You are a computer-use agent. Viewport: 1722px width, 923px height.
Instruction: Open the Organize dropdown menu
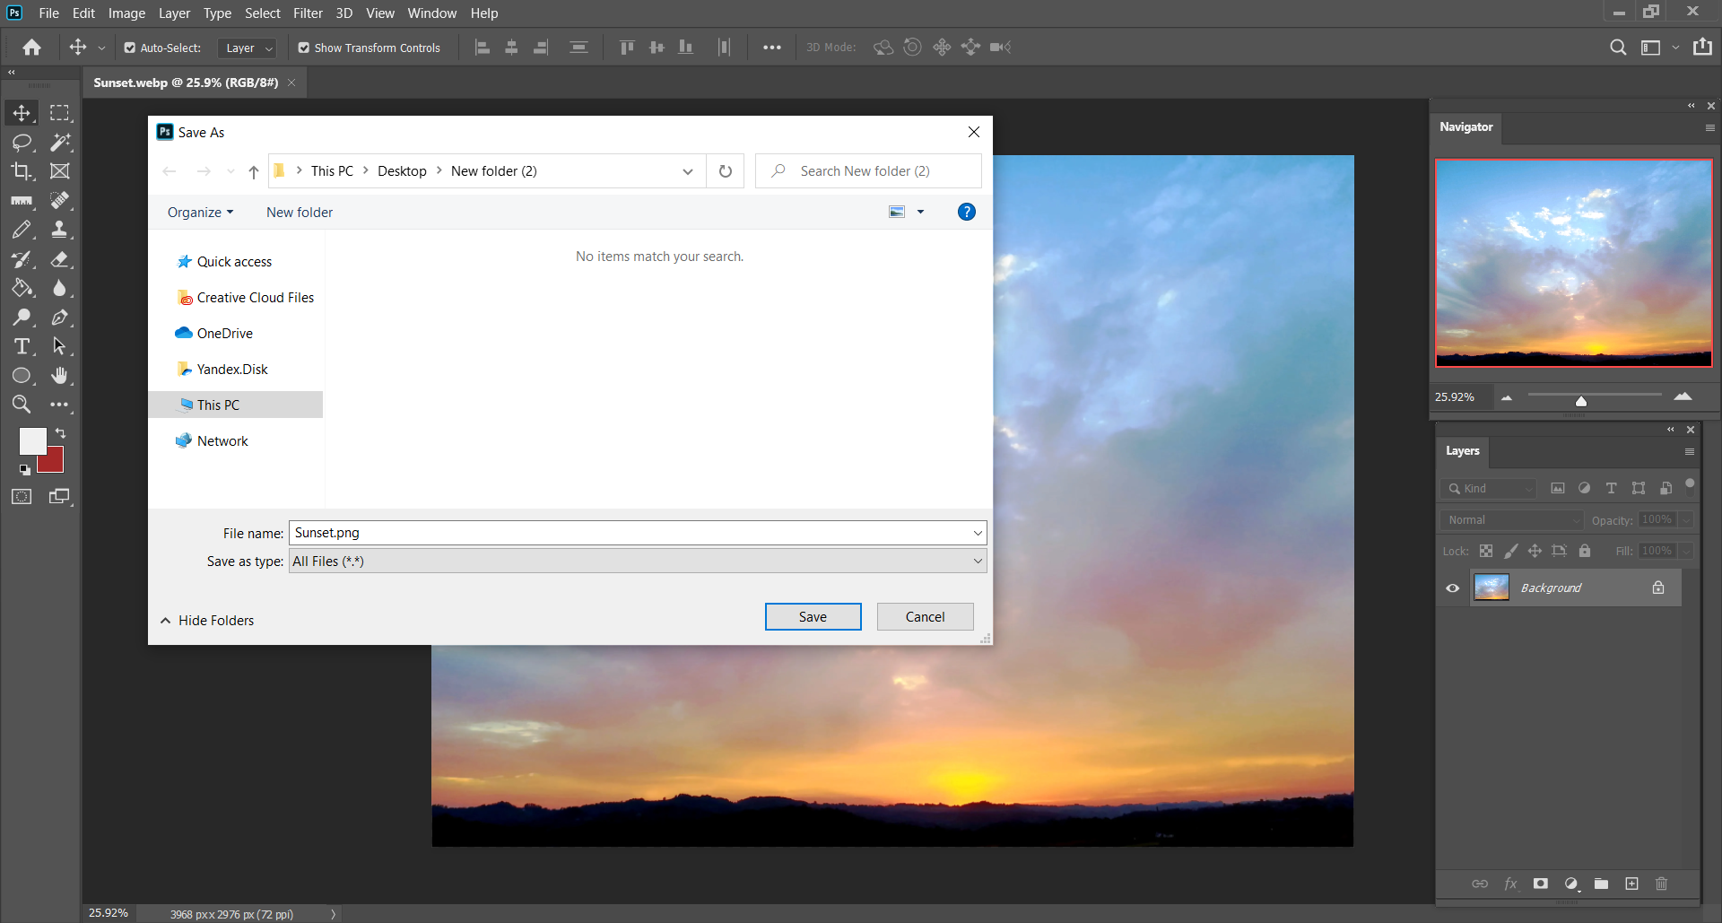[x=200, y=213]
